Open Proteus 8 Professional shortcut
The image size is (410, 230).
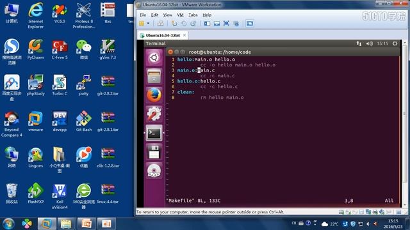84,15
